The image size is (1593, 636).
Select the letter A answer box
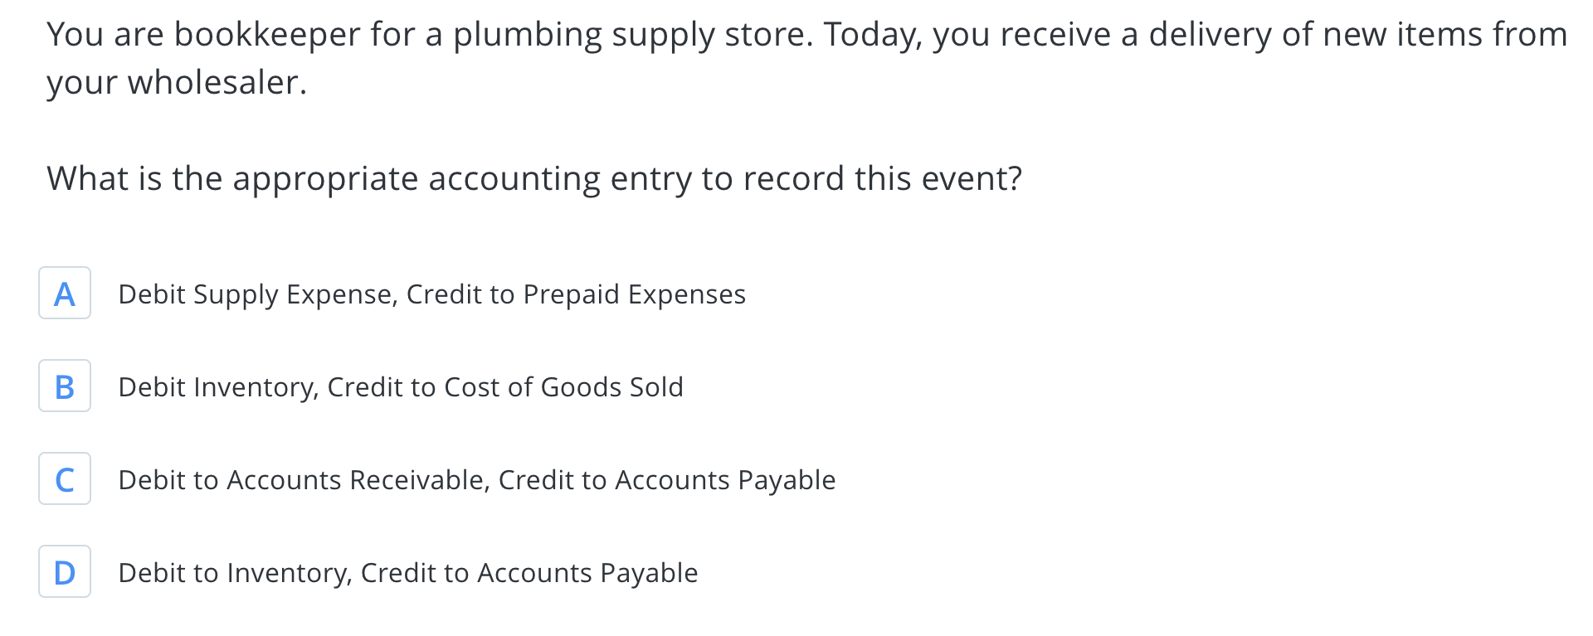click(65, 293)
